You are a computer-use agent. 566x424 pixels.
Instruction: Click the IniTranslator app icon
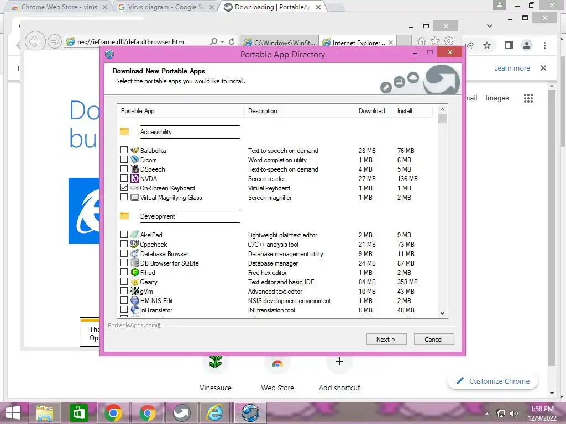click(x=135, y=310)
